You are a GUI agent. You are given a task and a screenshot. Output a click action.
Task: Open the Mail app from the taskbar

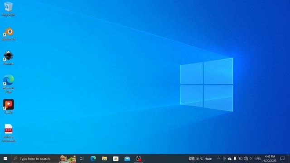(127, 158)
